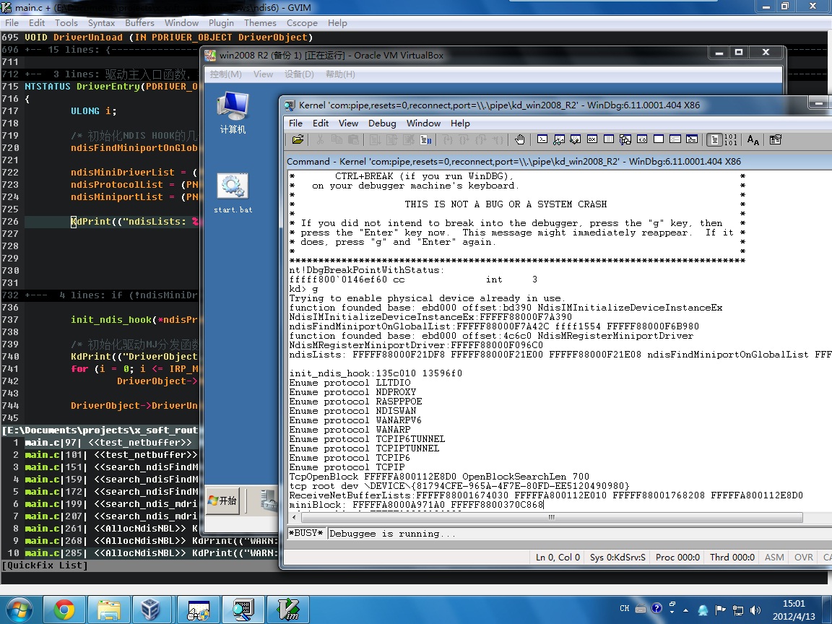Open the Memory window icon in WinDbg
Image resolution: width=832 pixels, height=624 pixels.
point(609,139)
